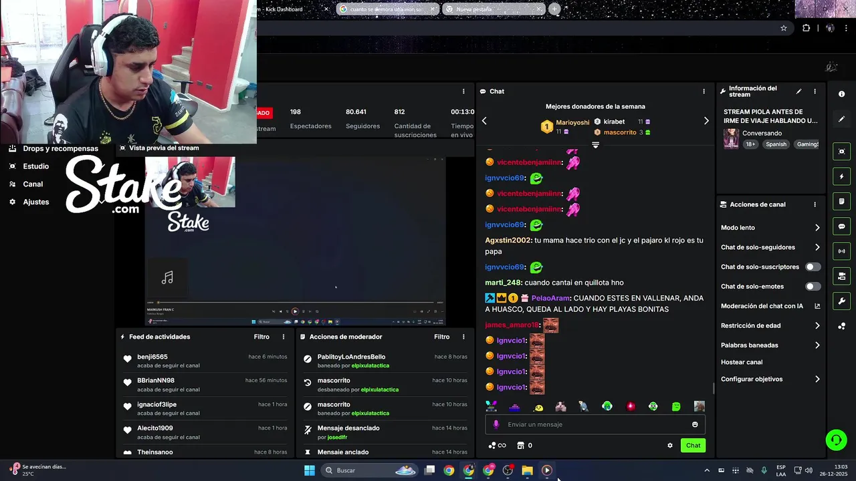Collapse the pinned donors bar handle

[595, 145]
